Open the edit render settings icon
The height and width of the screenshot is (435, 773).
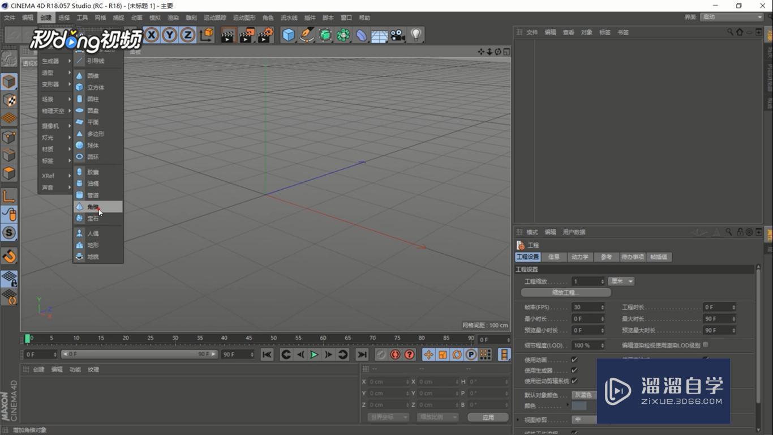265,35
